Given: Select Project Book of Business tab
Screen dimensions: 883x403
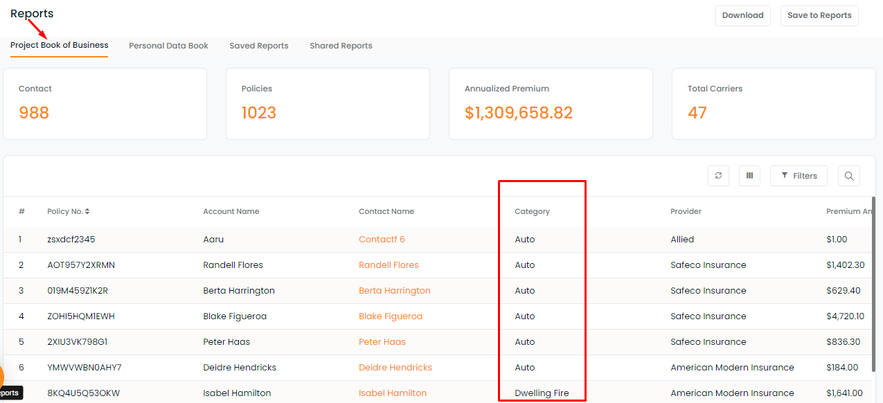Looking at the screenshot, I should tap(60, 45).
